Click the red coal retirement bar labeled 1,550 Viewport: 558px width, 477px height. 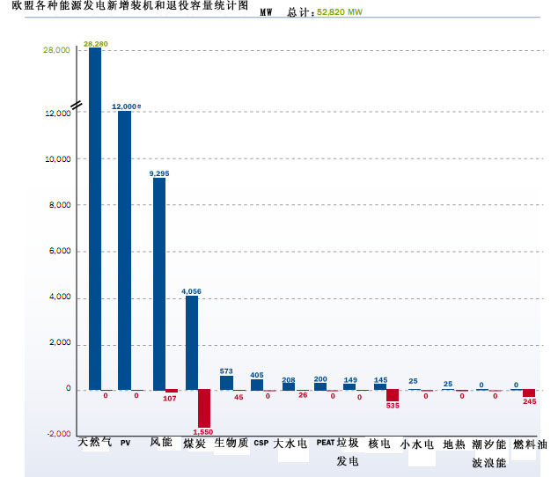pyautogui.click(x=204, y=407)
